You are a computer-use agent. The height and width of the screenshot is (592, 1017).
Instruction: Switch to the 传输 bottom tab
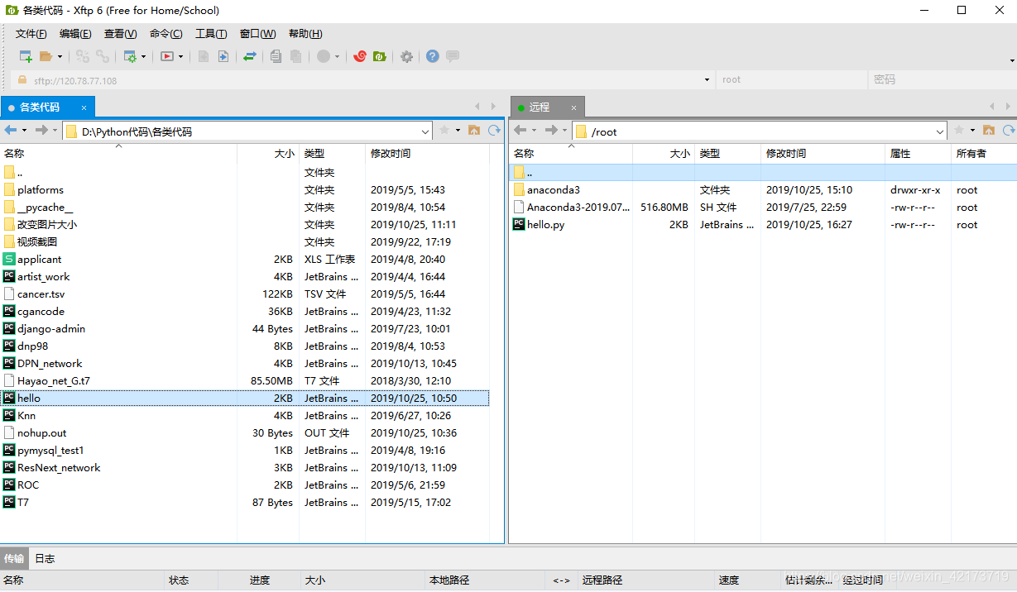(14, 558)
